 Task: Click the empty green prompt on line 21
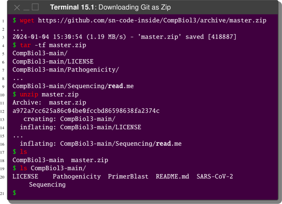click(x=14, y=193)
